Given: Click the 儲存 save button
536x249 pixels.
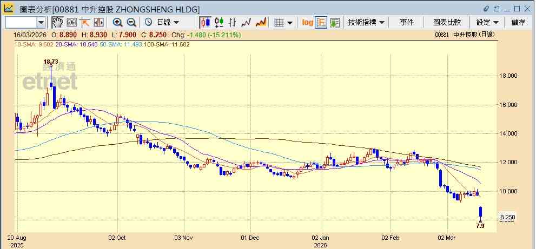Looking at the screenshot, I should coord(518,23).
